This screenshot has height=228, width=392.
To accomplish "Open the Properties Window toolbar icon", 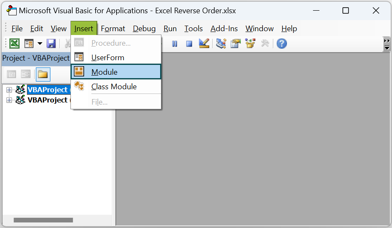I will [x=236, y=44].
